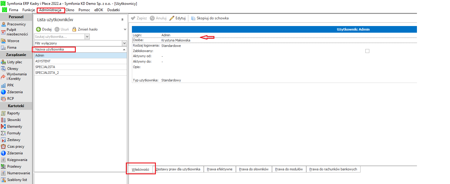Click the Edytuj pencil toolbar button
This screenshot has width=450, height=184.
(177, 18)
